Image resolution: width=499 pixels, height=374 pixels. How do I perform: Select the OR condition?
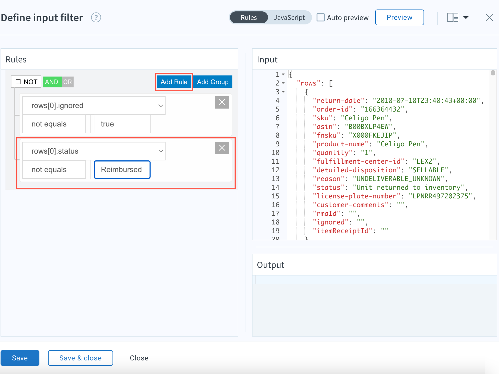pyautogui.click(x=68, y=82)
